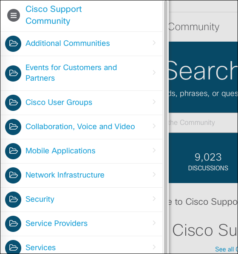This screenshot has height=254, width=238.
Task: Click the See all link
Action: pyautogui.click(x=227, y=249)
